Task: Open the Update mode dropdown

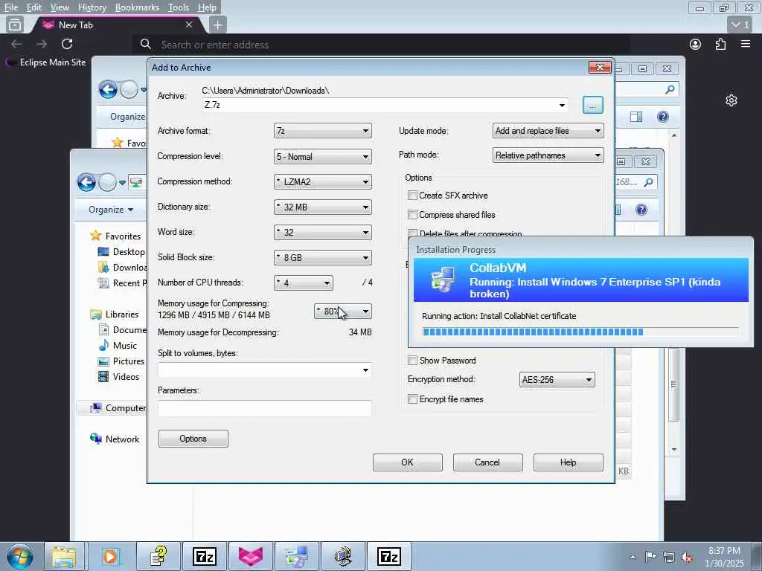Action: 548,131
